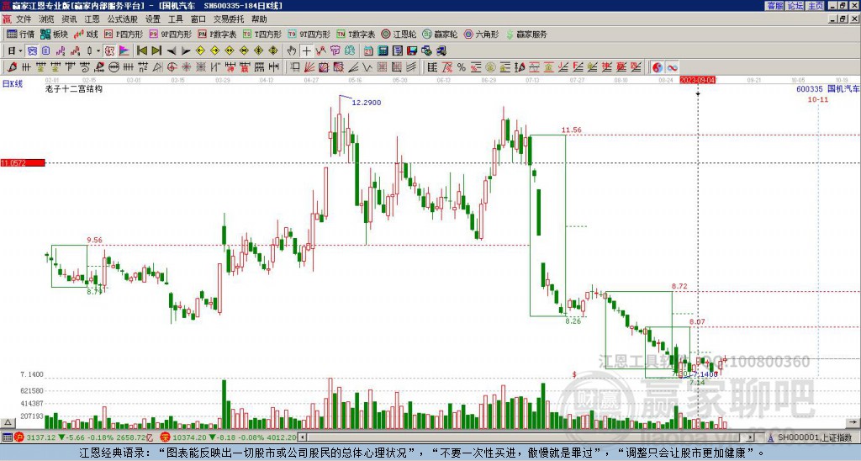Viewport: 861px width, 461px height.
Task: Click the 11.56 resistance level label
Action: tap(571, 130)
